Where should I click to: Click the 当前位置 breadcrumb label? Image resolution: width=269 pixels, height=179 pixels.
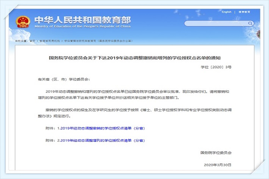(x=20, y=40)
